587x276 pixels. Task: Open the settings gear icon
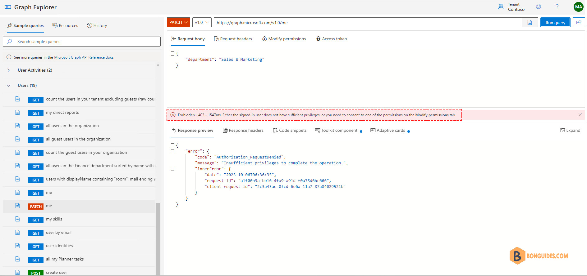tap(539, 7)
